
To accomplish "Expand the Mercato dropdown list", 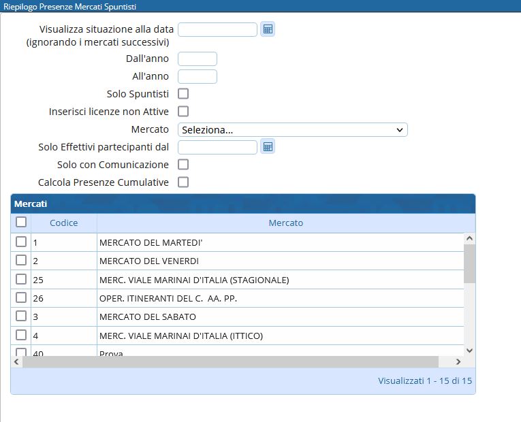I will tap(292, 130).
